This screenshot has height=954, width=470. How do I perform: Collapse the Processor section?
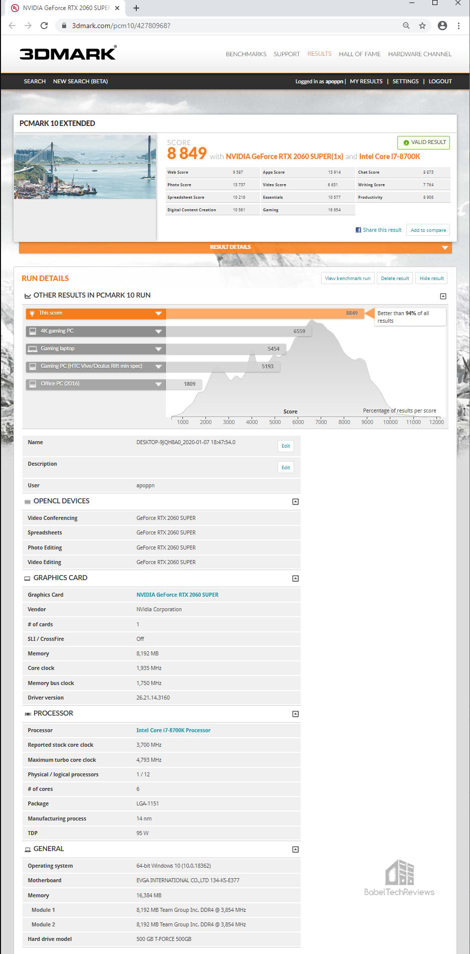coord(296,714)
